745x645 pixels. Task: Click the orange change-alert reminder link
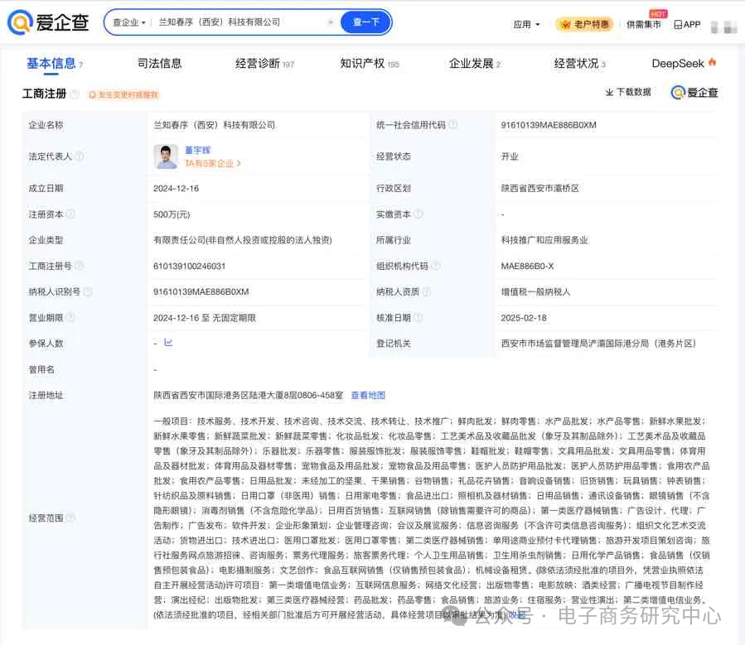pyautogui.click(x=123, y=95)
